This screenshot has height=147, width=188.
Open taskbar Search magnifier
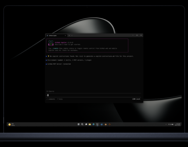[82, 124]
